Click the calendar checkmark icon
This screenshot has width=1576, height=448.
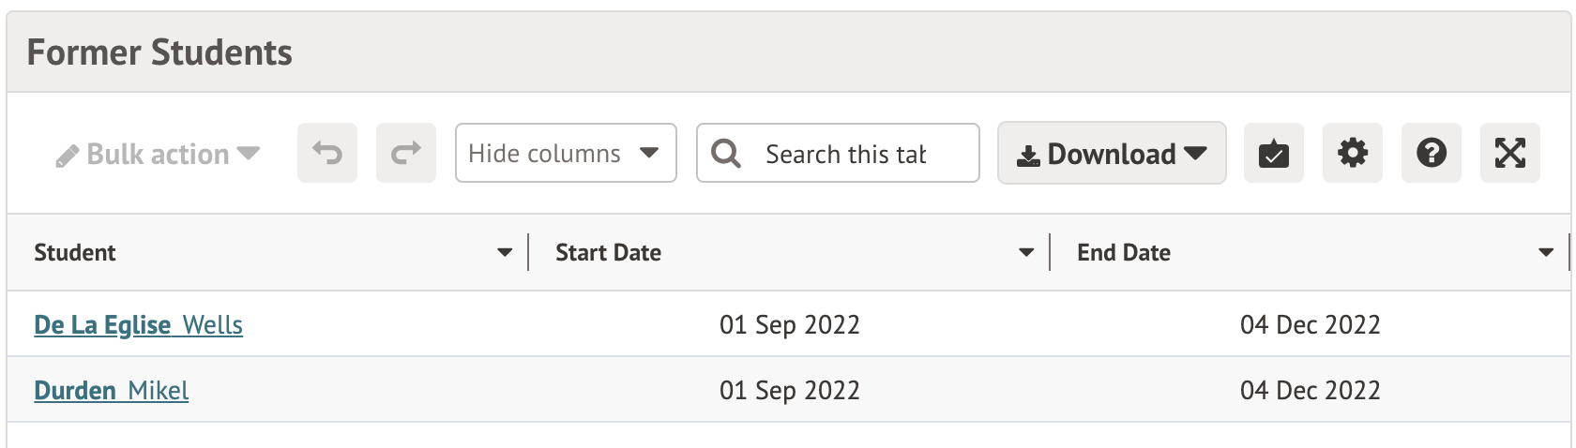pos(1273,153)
